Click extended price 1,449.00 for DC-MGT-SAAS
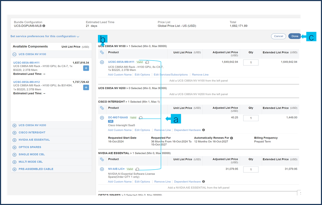The width and height of the screenshot is (322, 205). click(x=292, y=117)
